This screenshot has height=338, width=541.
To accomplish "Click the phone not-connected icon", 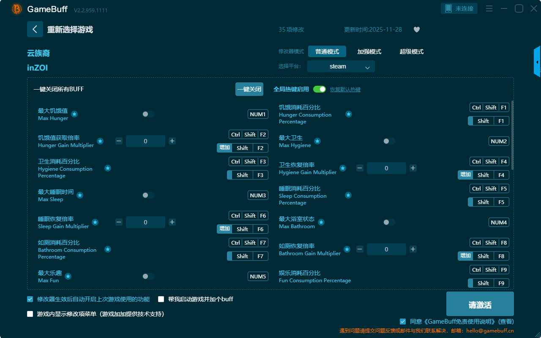I will [x=449, y=8].
